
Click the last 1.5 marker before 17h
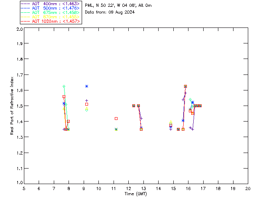tap(200, 106)
